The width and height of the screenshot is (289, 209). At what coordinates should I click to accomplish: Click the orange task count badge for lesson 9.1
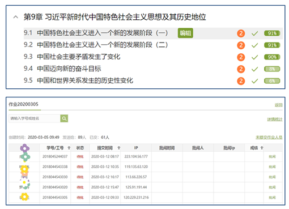pyautogui.click(x=241, y=33)
